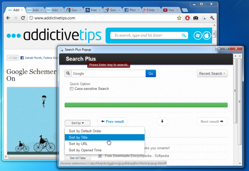Open the Sort by dropdown
The width and height of the screenshot is (249, 171).
pyautogui.click(x=77, y=123)
